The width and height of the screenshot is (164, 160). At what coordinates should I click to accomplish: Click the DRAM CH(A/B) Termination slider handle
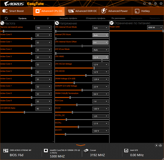click(x=70, y=98)
